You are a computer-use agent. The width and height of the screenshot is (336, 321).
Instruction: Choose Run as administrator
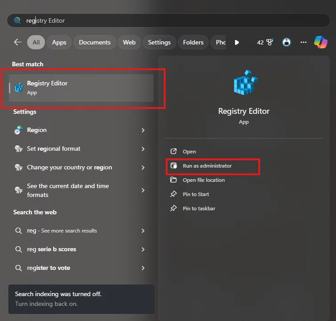coord(207,166)
